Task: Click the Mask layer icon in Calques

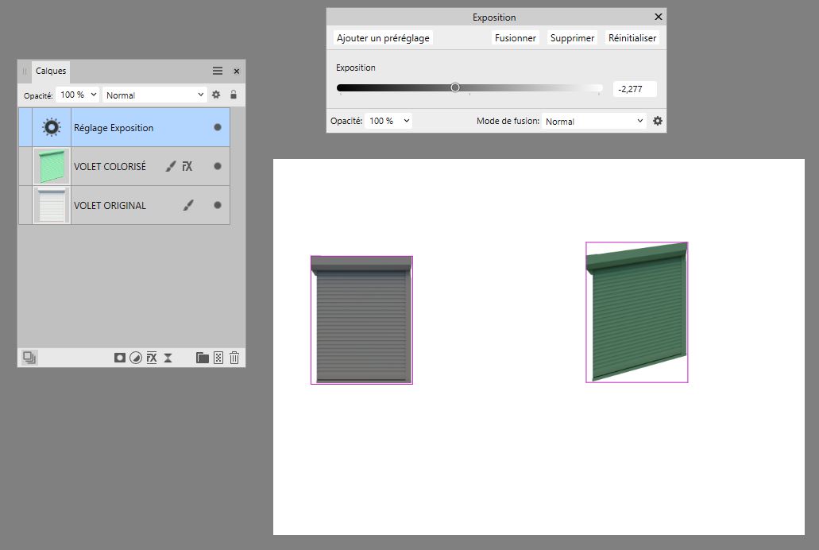Action: (120, 358)
